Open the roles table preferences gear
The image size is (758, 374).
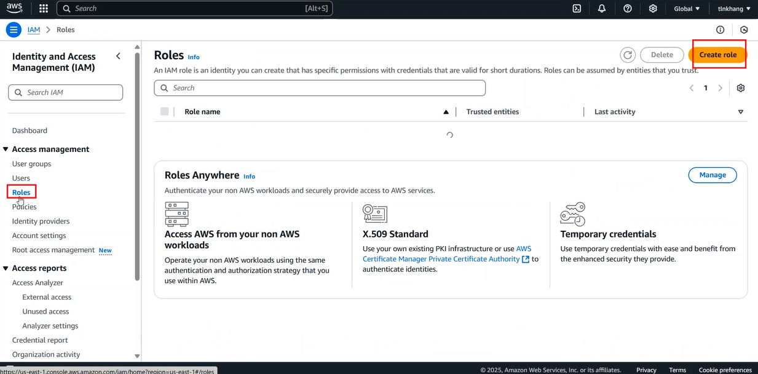point(741,88)
